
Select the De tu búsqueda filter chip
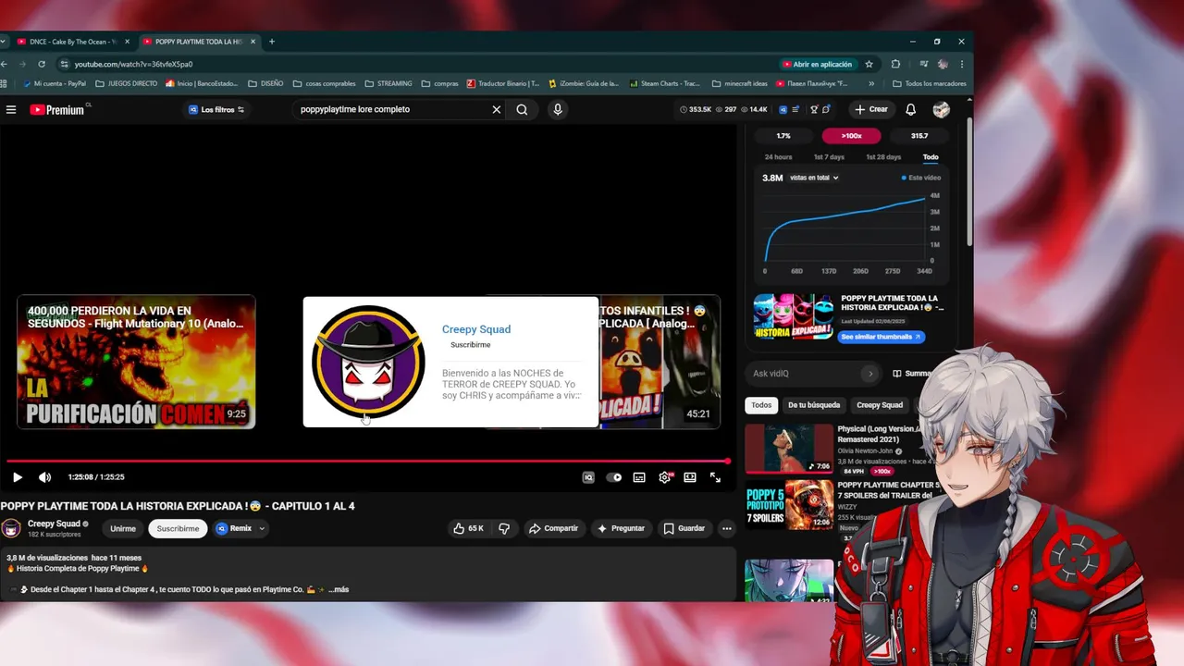814,405
